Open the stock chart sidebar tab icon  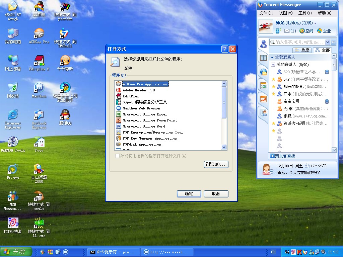pyautogui.click(x=264, y=99)
